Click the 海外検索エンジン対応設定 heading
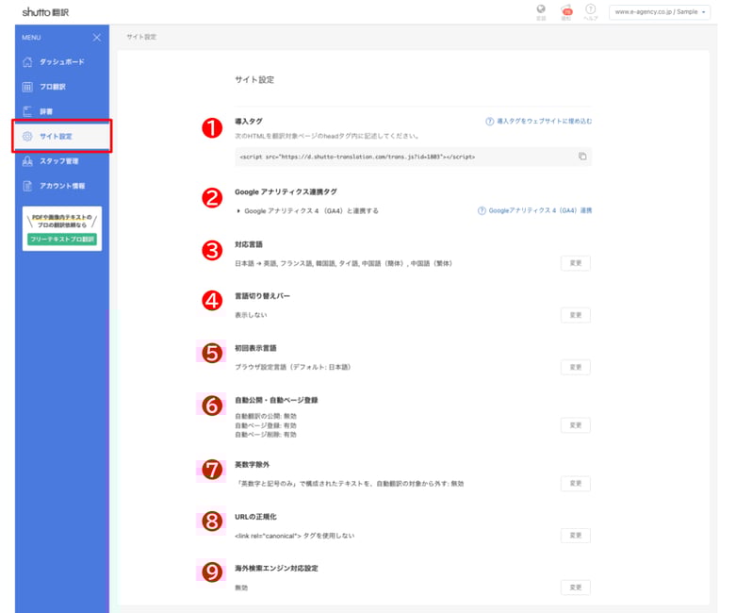736x613 pixels. click(x=276, y=569)
